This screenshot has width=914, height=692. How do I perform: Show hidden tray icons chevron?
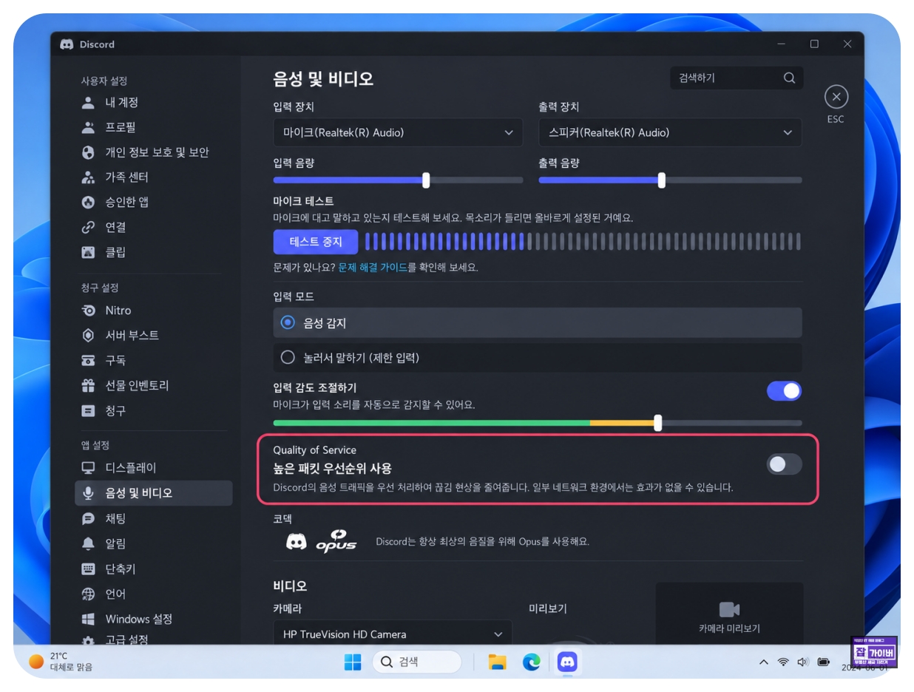coord(763,662)
